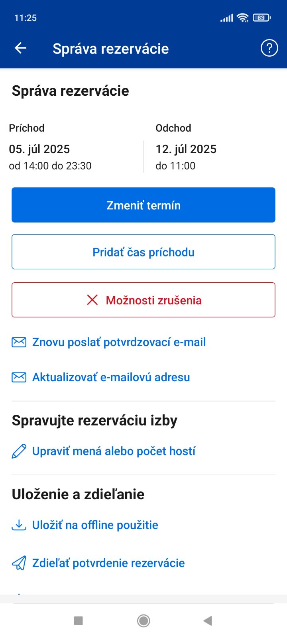Image resolution: width=287 pixels, height=638 pixels.
Task: Tap the back arrow in header
Action: [21, 48]
